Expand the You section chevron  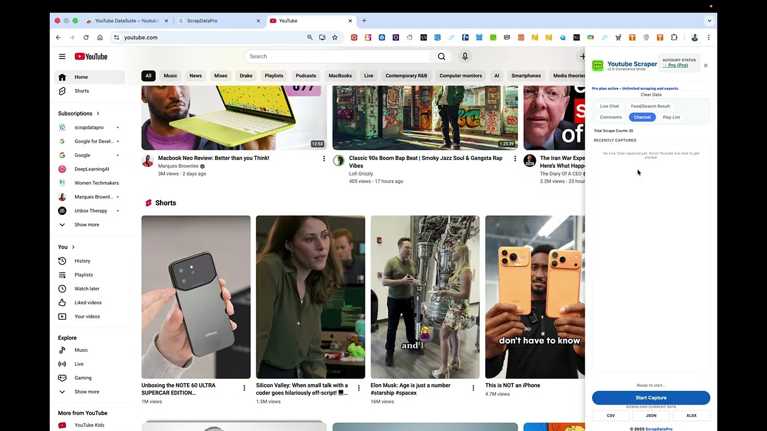73,247
